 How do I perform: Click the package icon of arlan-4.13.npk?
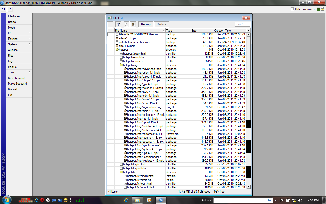click(x=117, y=38)
